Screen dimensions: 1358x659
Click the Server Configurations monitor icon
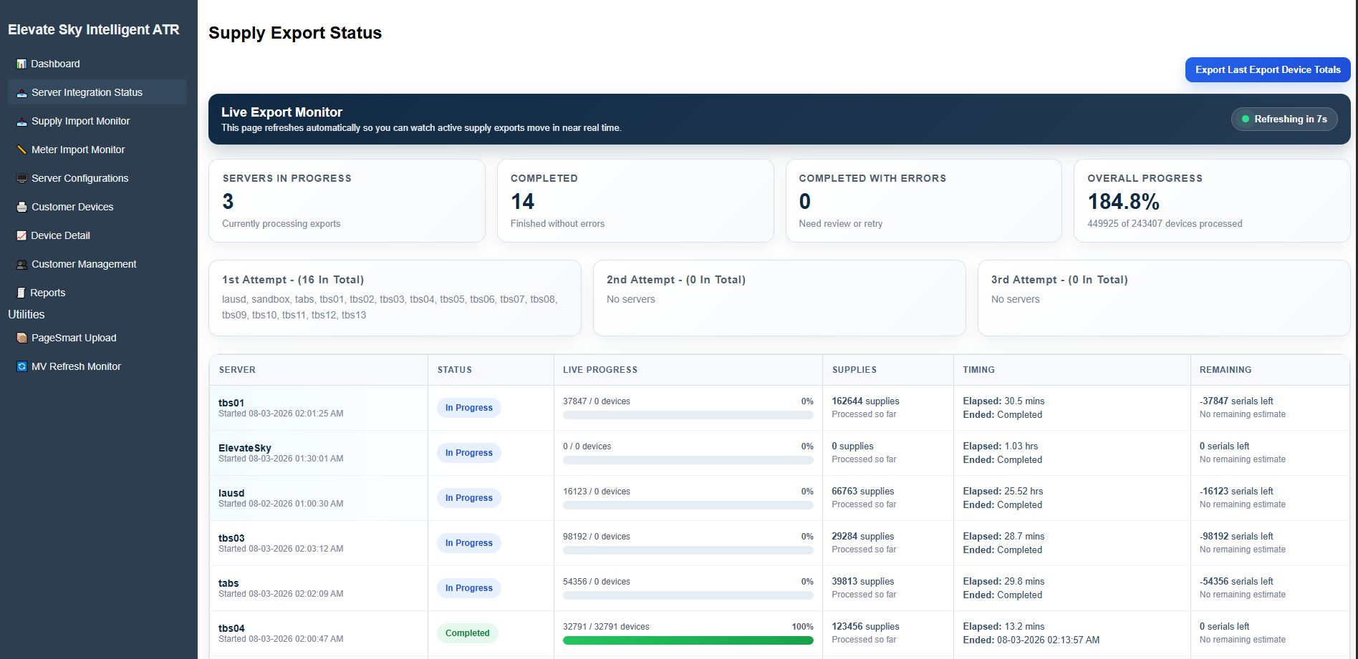pyautogui.click(x=21, y=178)
